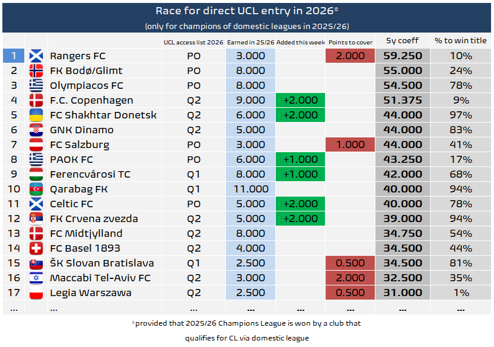Click the Switzerland flag beside FC Basel 1893

[36, 248]
